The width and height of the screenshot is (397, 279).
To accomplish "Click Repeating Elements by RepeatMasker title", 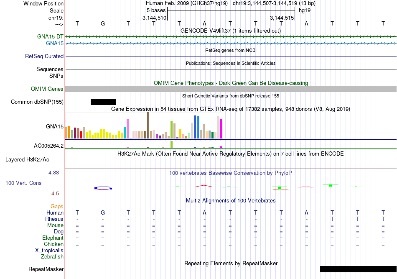I will coord(231,263).
